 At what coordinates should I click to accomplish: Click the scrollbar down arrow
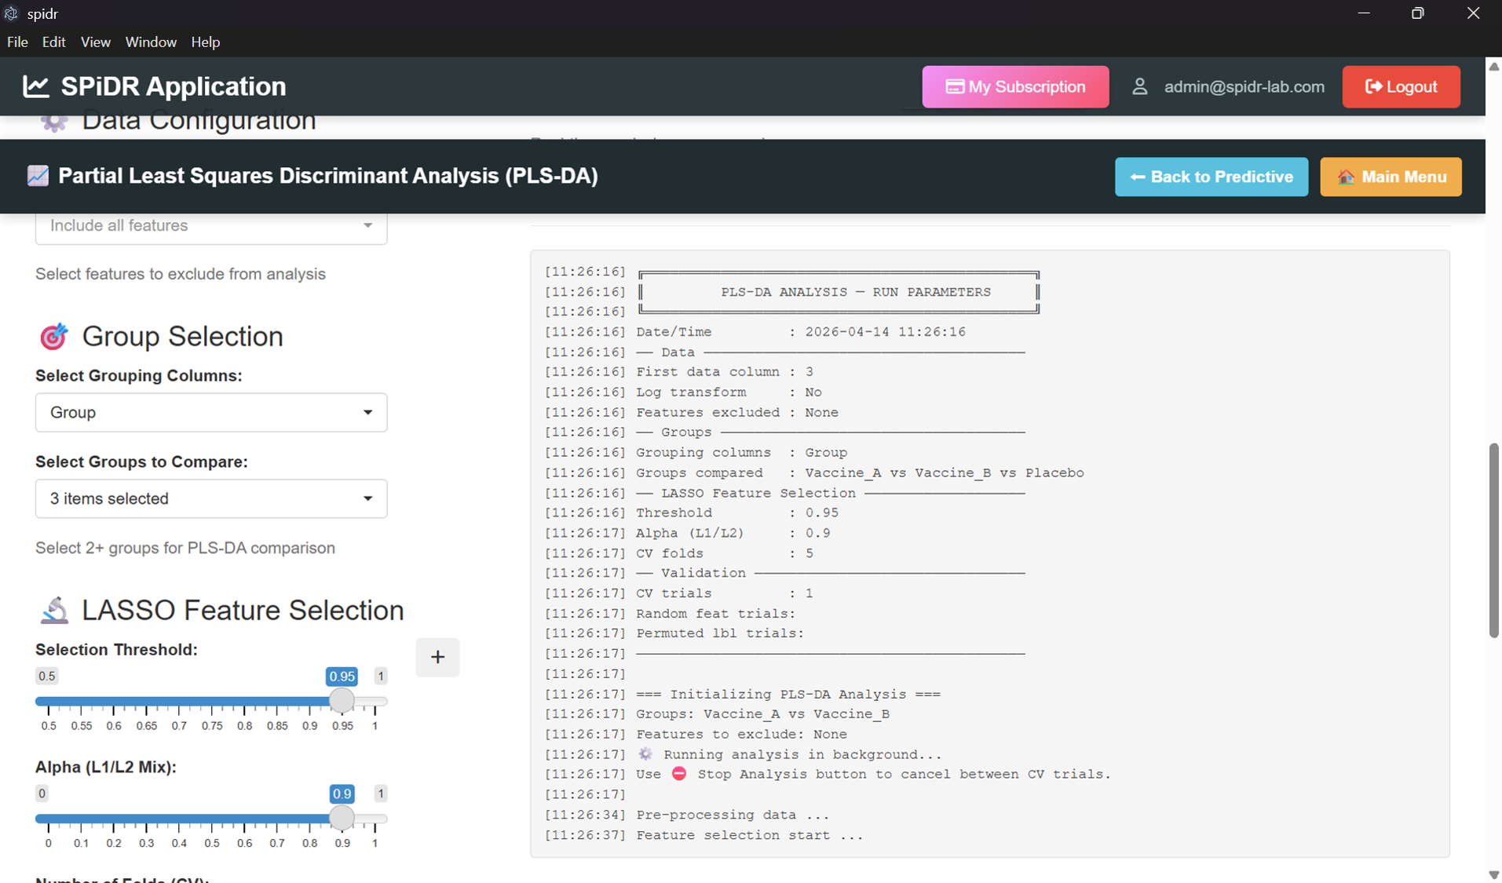1493,874
